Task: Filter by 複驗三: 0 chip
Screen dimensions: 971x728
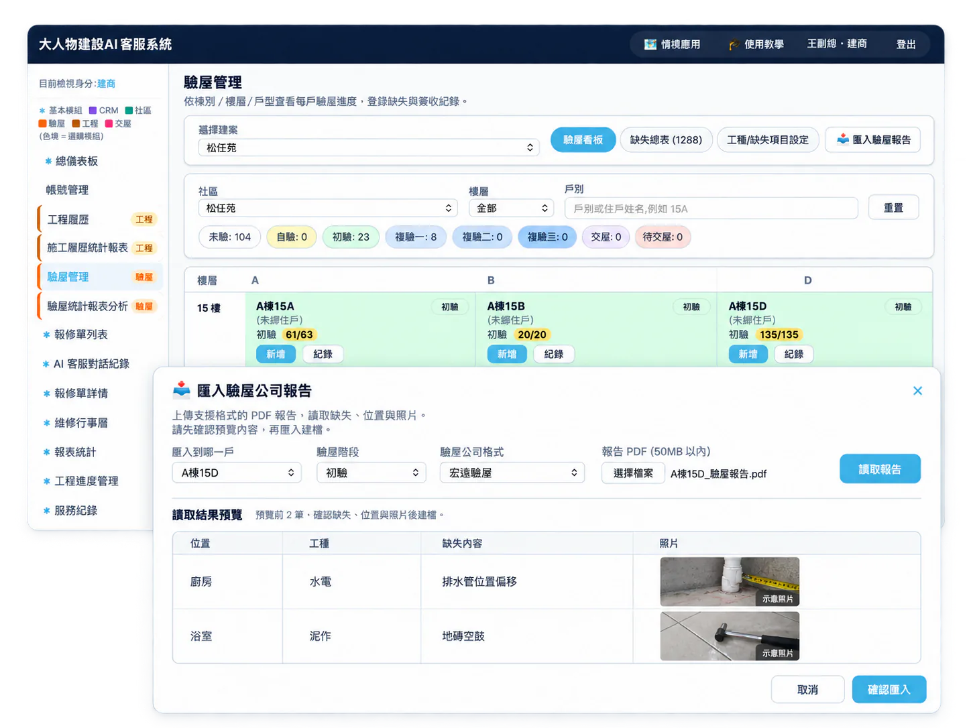Action: pos(547,237)
